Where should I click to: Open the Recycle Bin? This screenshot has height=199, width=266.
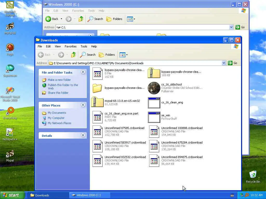(x=253, y=177)
